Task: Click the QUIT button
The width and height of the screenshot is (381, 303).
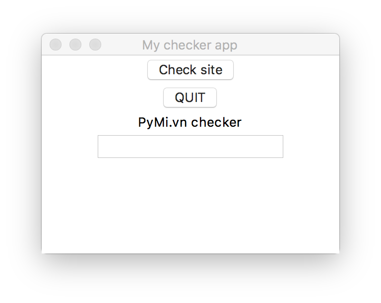Action: 190,98
